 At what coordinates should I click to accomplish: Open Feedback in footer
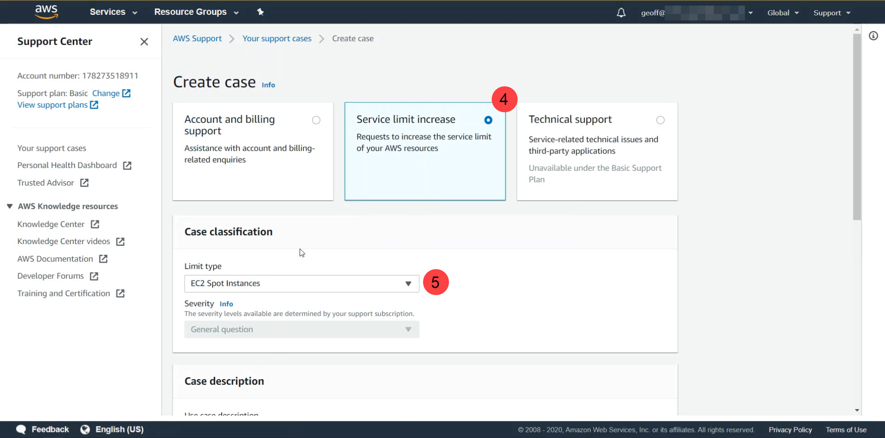pyautogui.click(x=50, y=430)
